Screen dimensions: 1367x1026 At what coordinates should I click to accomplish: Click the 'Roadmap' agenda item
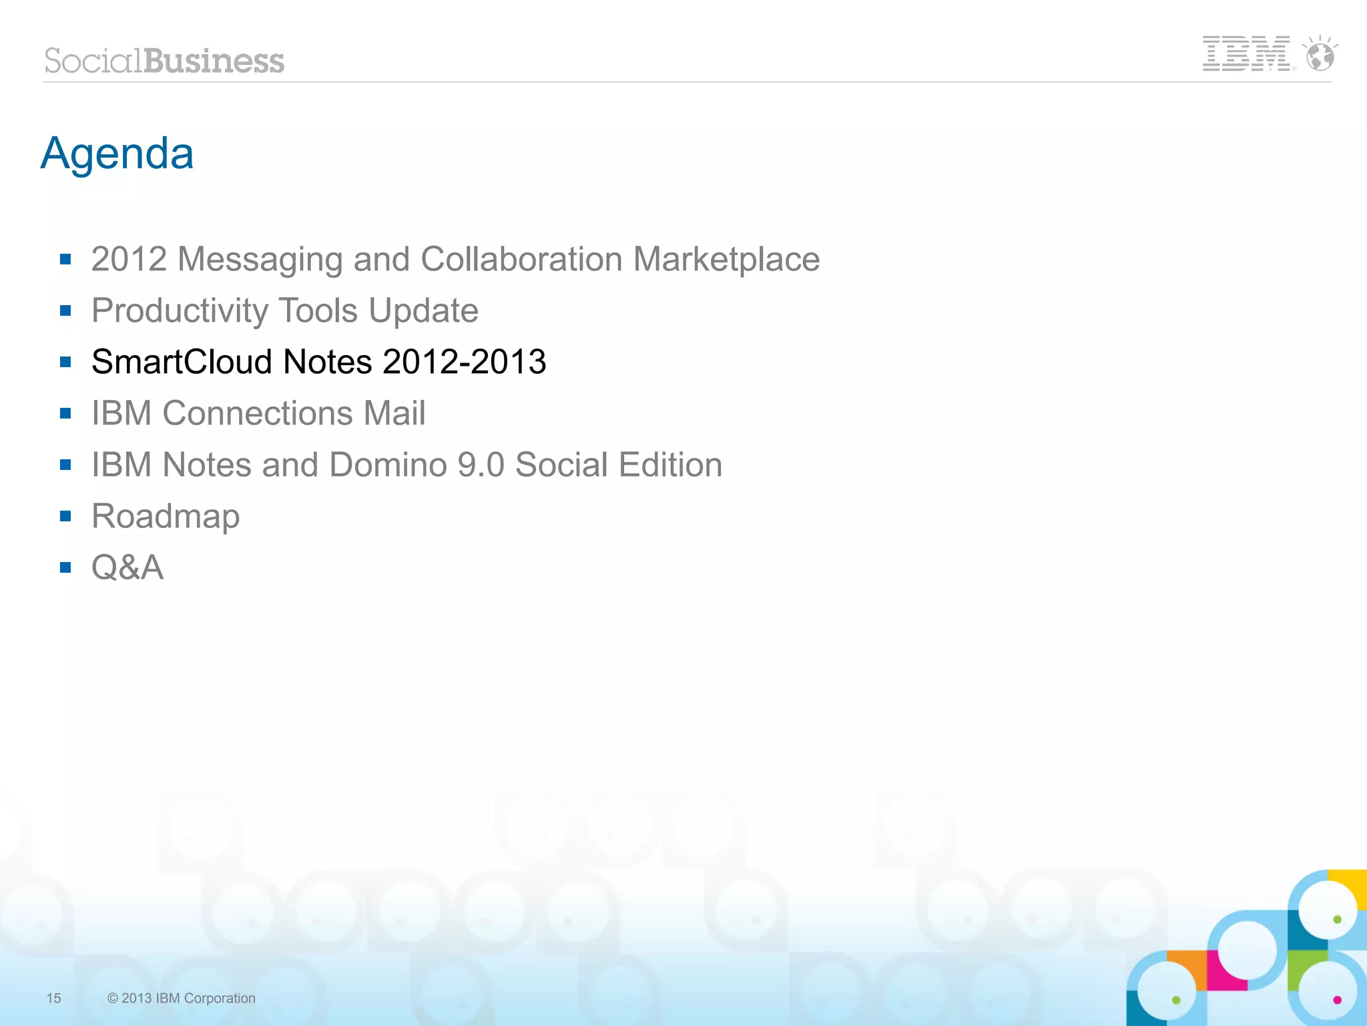166,517
